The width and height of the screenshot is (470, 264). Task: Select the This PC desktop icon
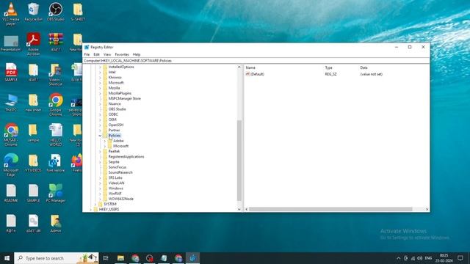point(11,103)
